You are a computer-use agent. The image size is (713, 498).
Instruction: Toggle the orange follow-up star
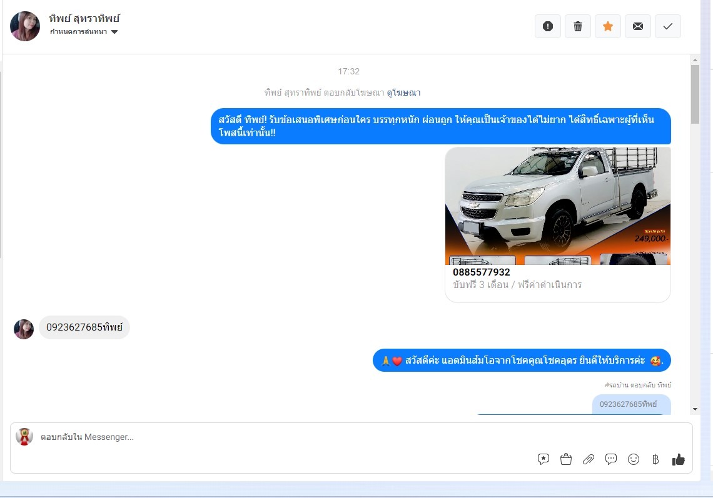click(607, 26)
